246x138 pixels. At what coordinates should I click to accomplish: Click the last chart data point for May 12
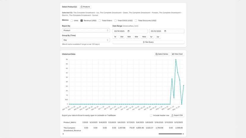point(184,85)
